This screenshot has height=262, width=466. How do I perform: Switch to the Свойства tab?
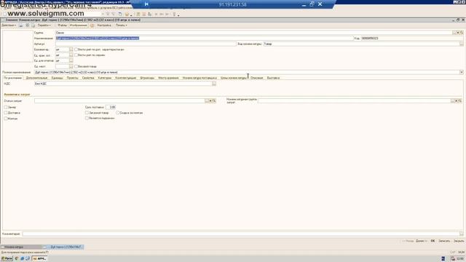point(88,78)
